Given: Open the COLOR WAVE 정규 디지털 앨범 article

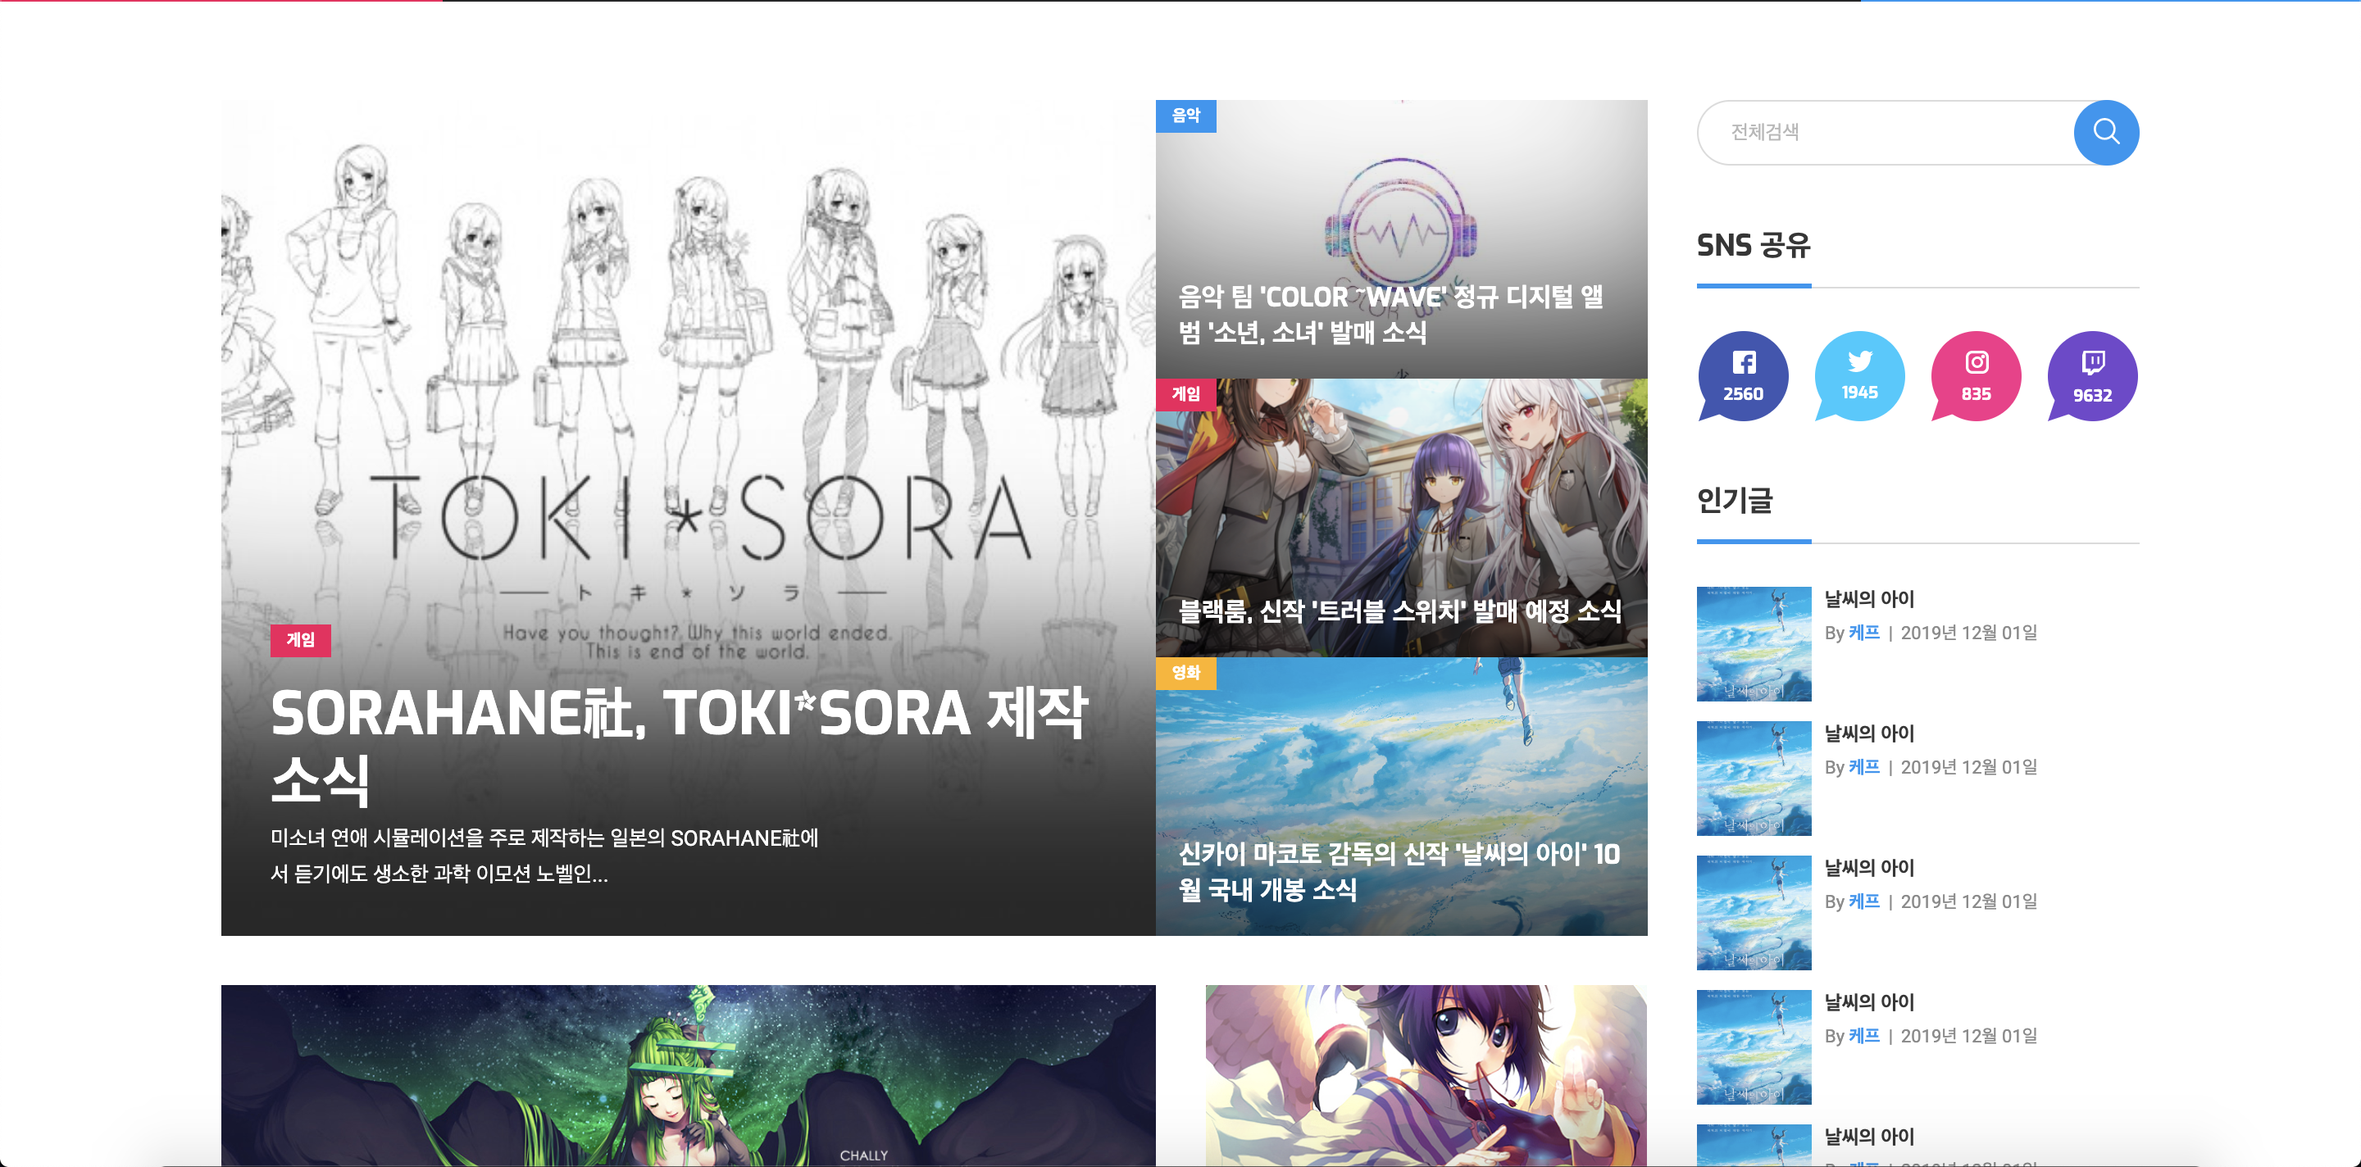Looking at the screenshot, I should click(1390, 314).
